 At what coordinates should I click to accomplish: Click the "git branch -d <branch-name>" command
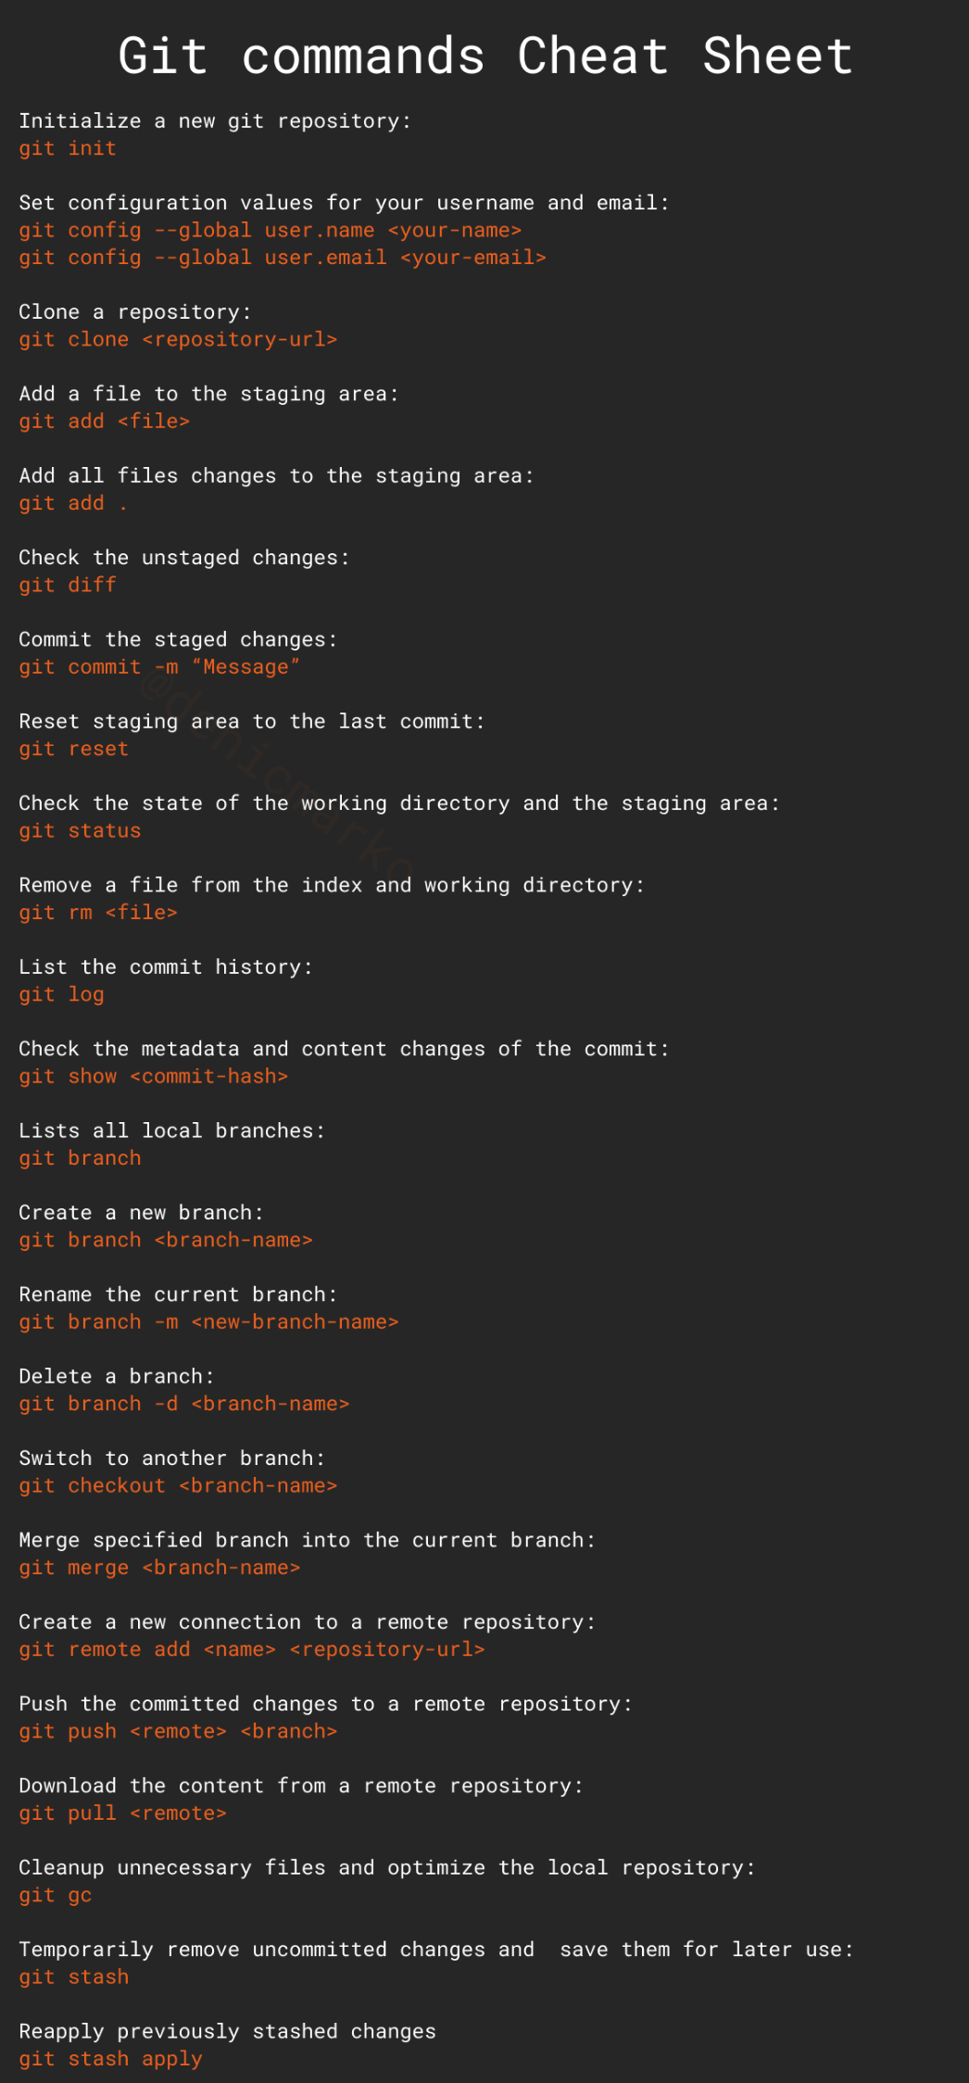tap(184, 1404)
